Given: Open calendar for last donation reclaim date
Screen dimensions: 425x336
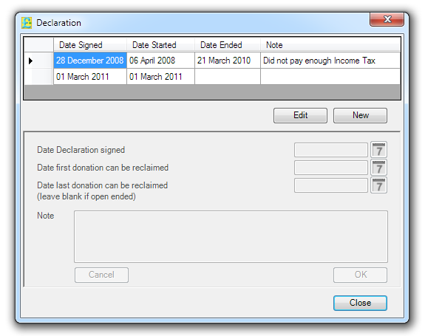Looking at the screenshot, I should [x=378, y=185].
